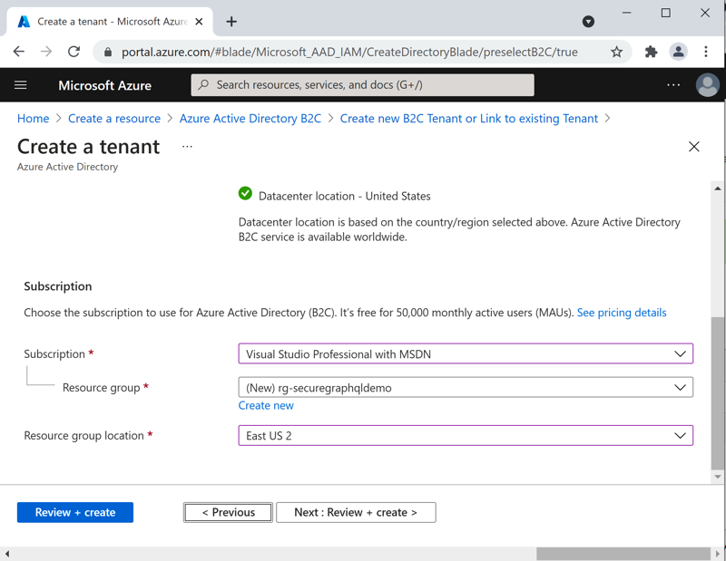Click the horizontal scrollbar thumb
This screenshot has width=726, height=561.
[x=623, y=554]
